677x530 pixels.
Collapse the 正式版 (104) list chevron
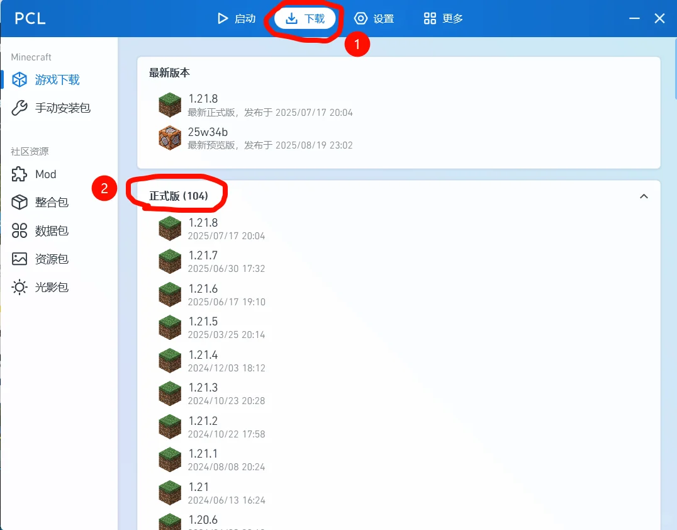[x=644, y=196]
